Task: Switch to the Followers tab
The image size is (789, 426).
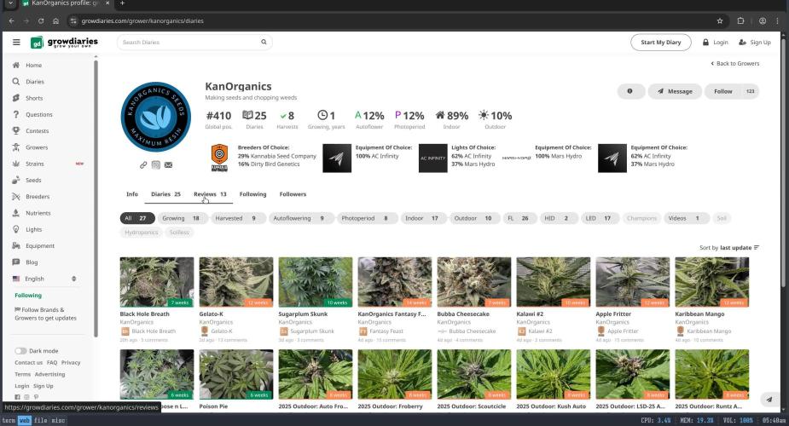Action: point(293,194)
